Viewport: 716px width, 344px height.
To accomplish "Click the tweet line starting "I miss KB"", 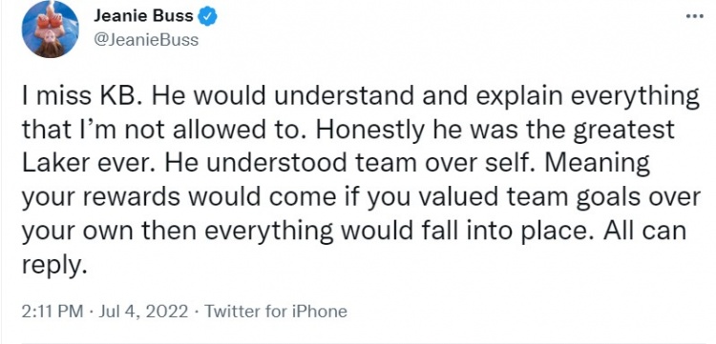I will coord(360,97).
